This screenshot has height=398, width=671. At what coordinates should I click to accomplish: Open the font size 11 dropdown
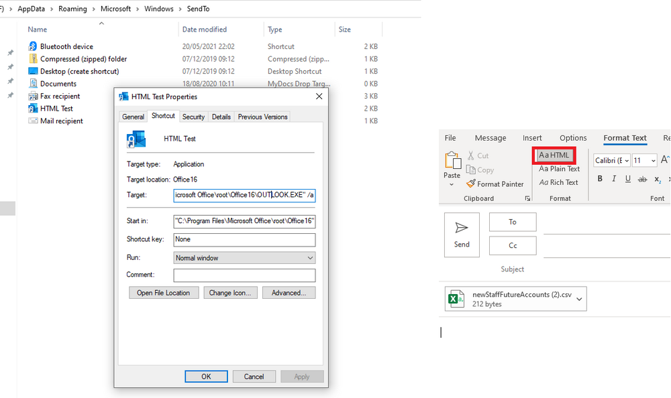[653, 161]
